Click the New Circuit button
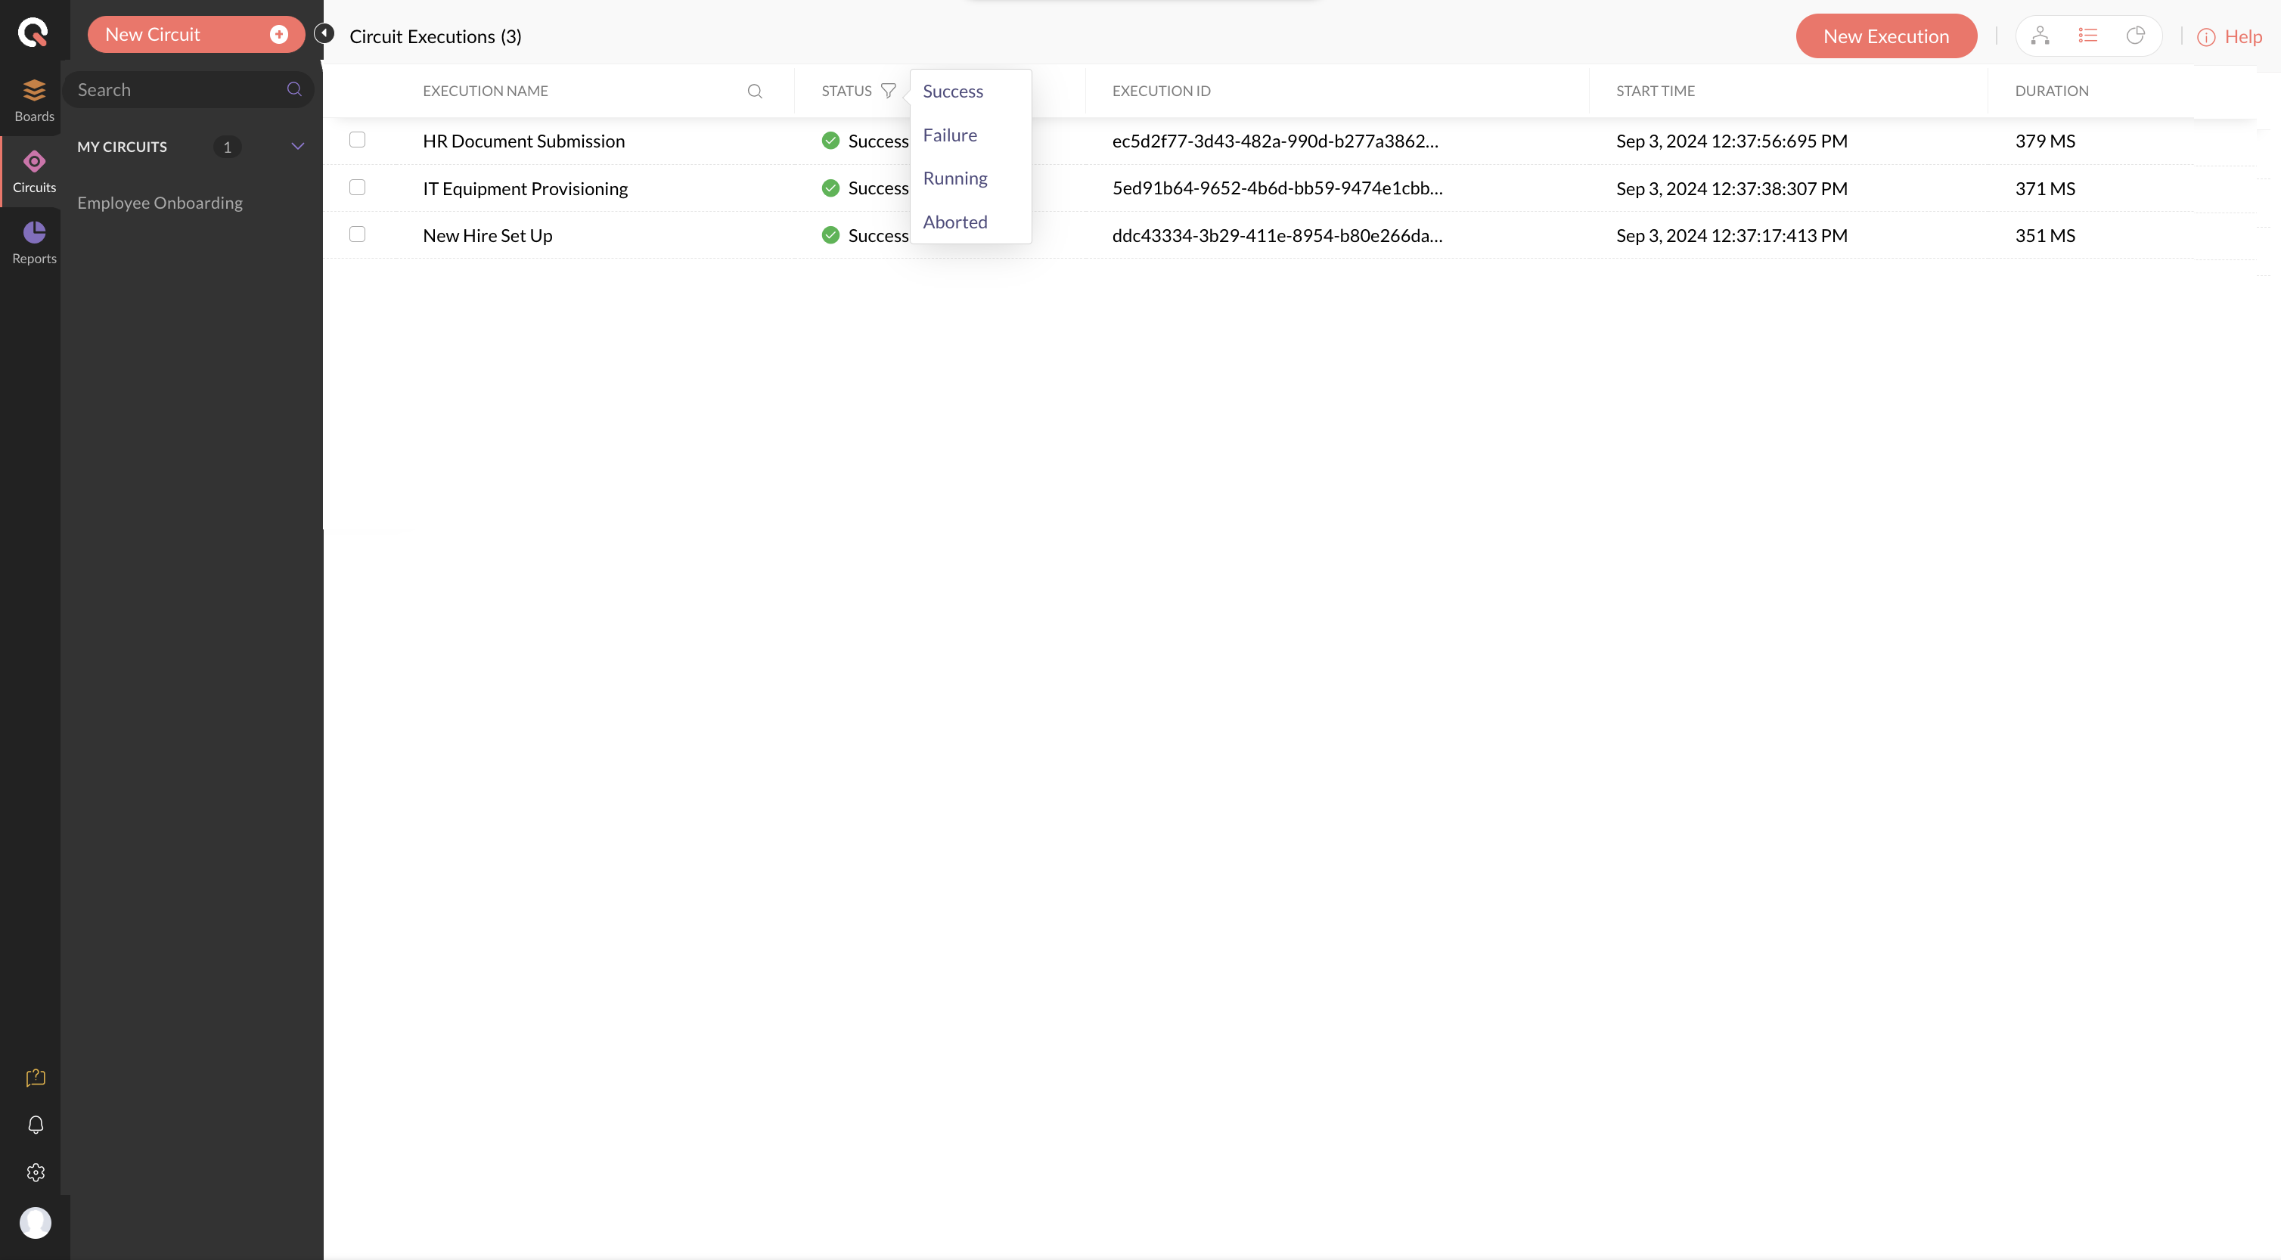The width and height of the screenshot is (2281, 1260). click(196, 33)
